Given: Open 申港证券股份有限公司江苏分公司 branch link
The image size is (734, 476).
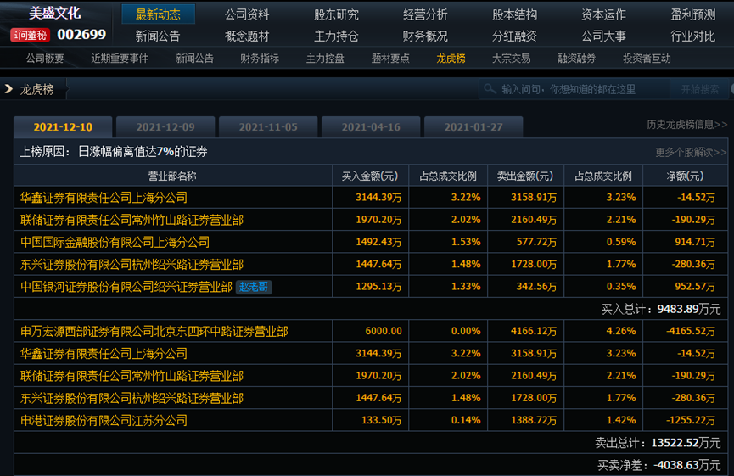Looking at the screenshot, I should click(x=104, y=420).
